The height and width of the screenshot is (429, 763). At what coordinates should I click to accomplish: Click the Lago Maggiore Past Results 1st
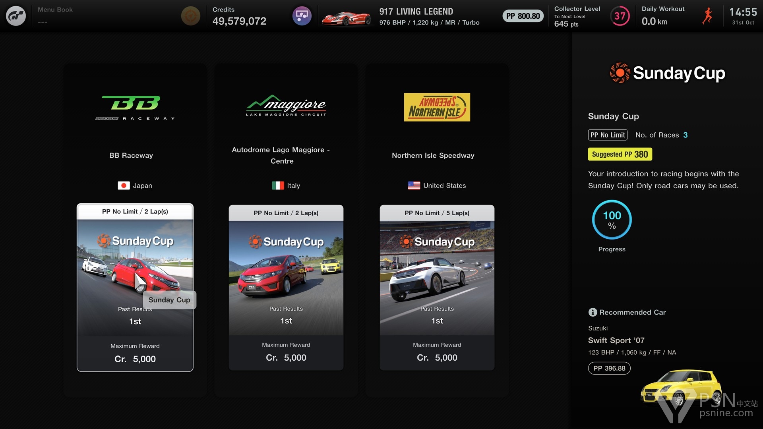point(286,315)
